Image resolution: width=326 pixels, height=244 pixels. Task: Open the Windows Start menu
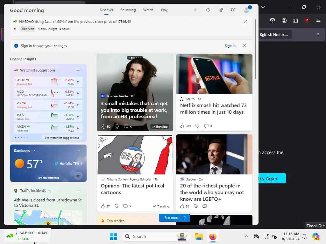tap(114, 236)
